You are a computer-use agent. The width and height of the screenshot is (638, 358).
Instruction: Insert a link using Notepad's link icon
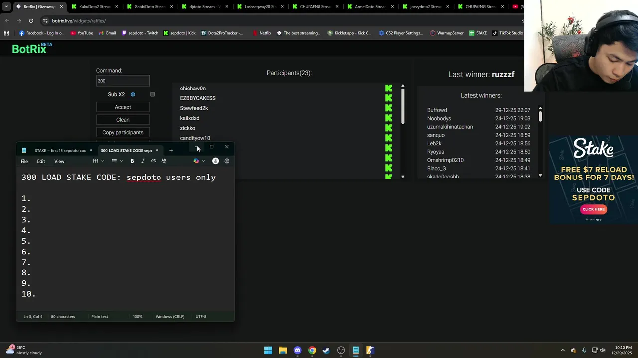pos(154,161)
